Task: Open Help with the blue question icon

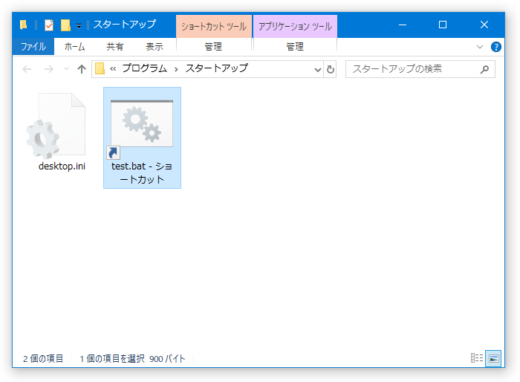Action: tap(495, 47)
